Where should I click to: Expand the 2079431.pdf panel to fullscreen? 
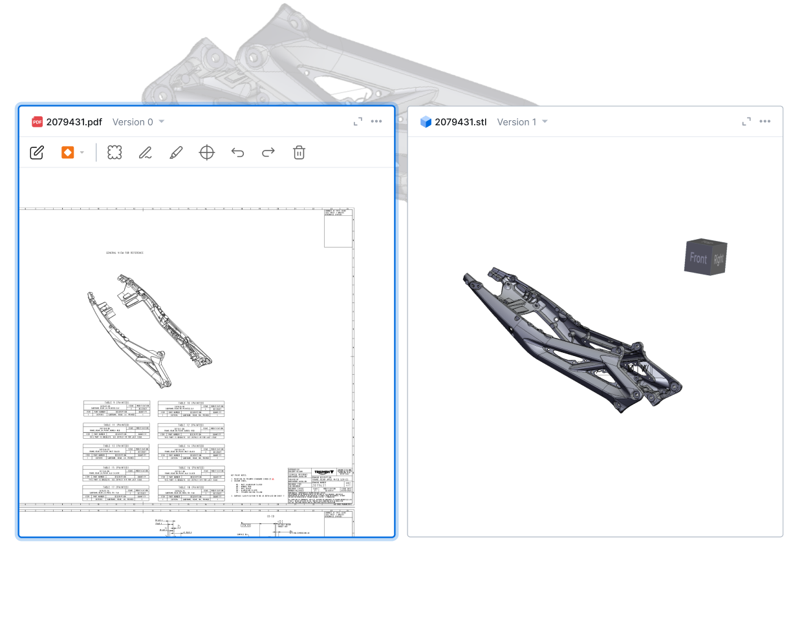click(x=358, y=121)
